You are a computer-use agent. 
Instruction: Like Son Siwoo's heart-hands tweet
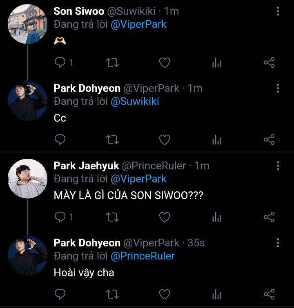click(x=164, y=62)
